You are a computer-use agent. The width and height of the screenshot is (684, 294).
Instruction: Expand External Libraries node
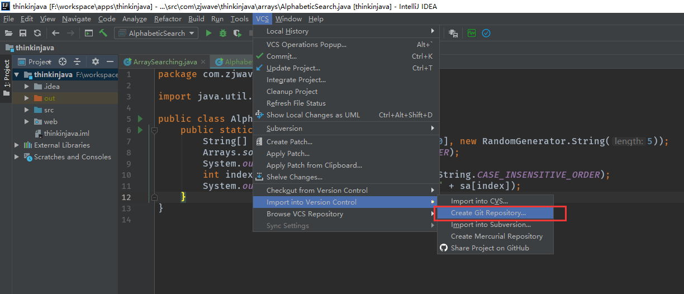17,145
